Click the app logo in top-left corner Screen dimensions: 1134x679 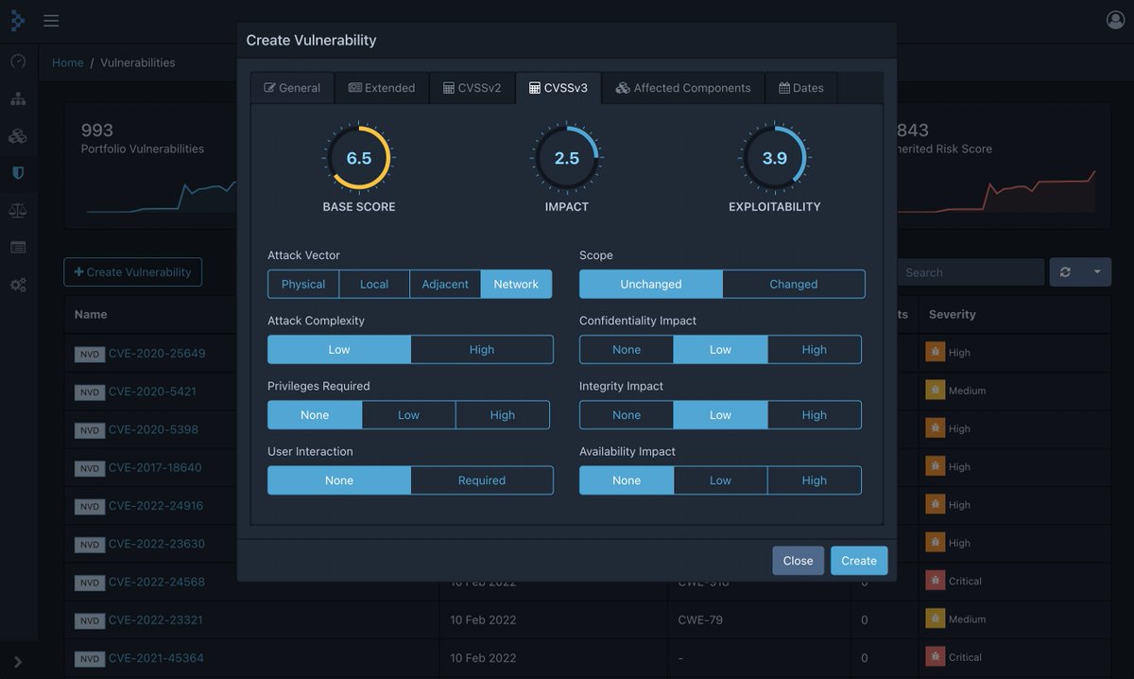[17, 19]
